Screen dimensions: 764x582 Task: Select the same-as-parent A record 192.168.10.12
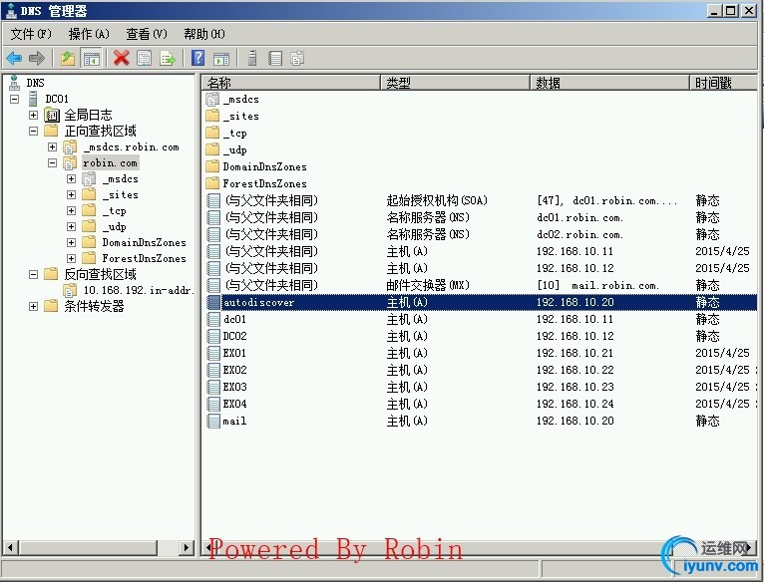(x=480, y=269)
